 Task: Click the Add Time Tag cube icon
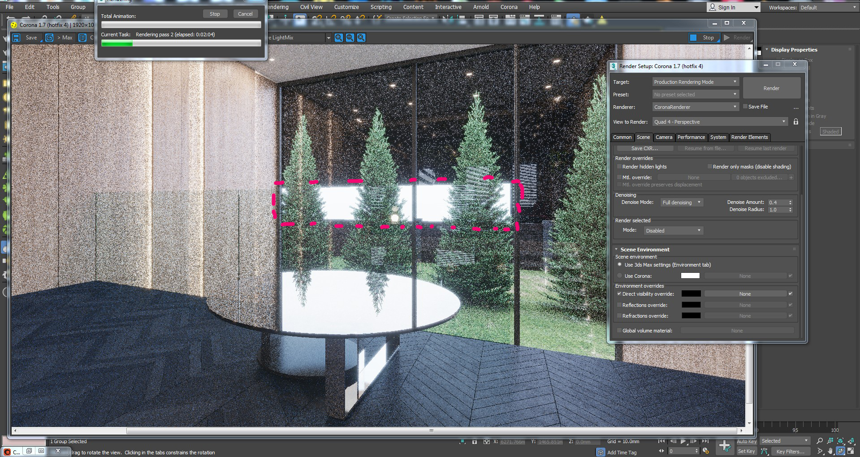pos(601,452)
